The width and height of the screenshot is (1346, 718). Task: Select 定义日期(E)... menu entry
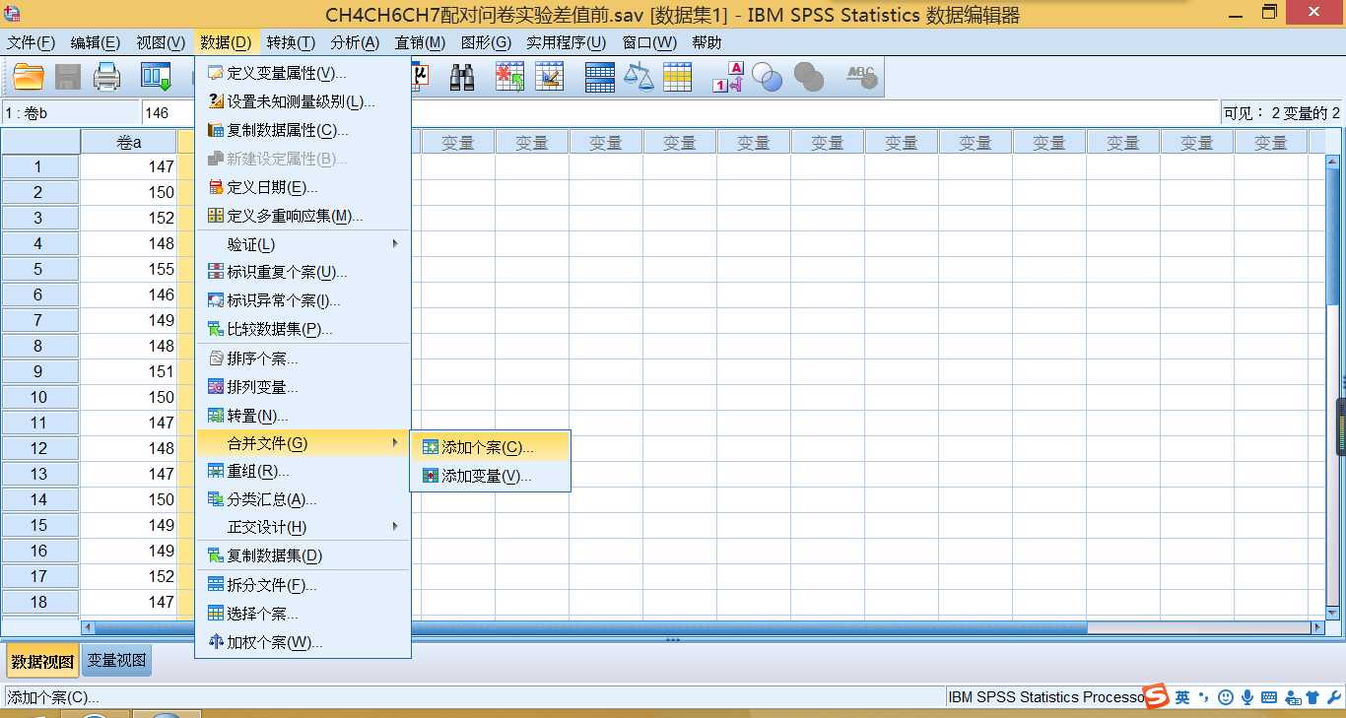303,187
